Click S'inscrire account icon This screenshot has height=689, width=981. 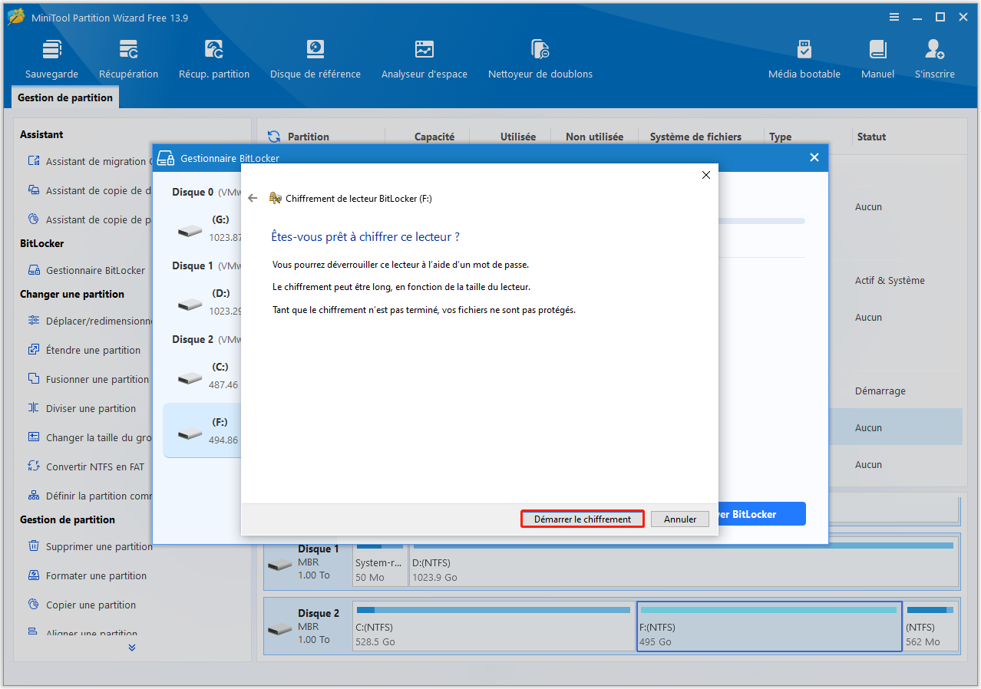[935, 60]
